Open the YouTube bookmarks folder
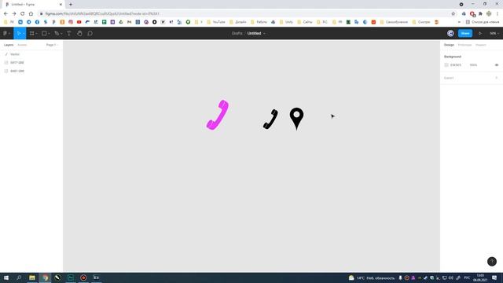Screen dimensions: 503x283 [216, 22]
